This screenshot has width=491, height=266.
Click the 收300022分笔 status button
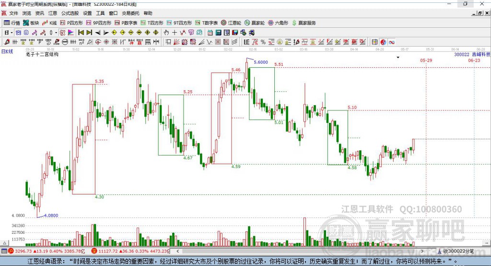pyautogui.click(x=456, y=251)
